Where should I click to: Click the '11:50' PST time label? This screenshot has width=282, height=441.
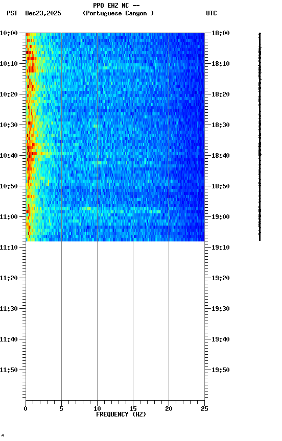point(9,370)
